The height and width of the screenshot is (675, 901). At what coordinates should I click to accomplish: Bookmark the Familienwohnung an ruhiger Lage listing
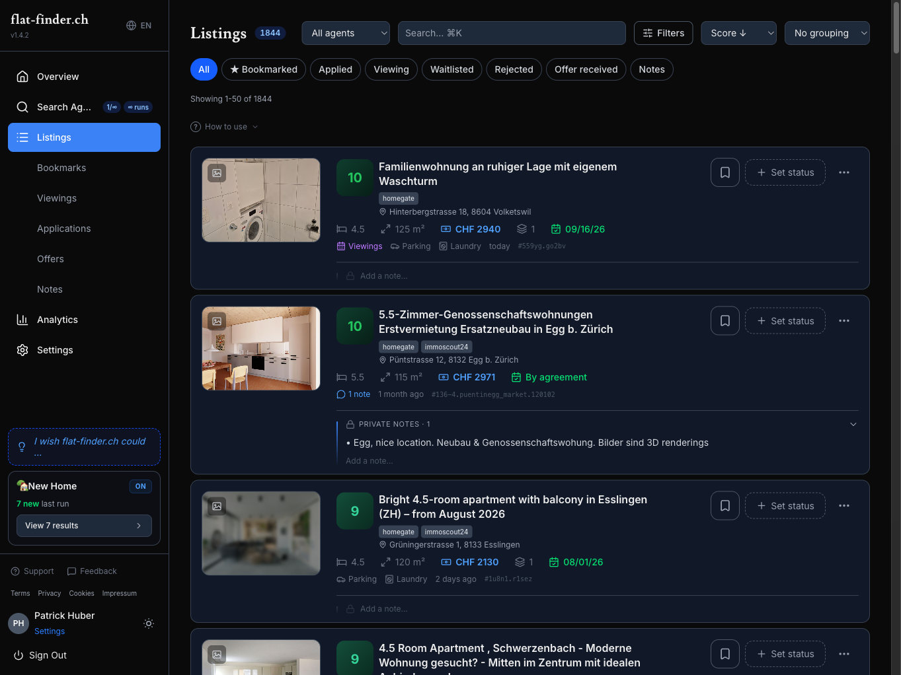coord(725,172)
